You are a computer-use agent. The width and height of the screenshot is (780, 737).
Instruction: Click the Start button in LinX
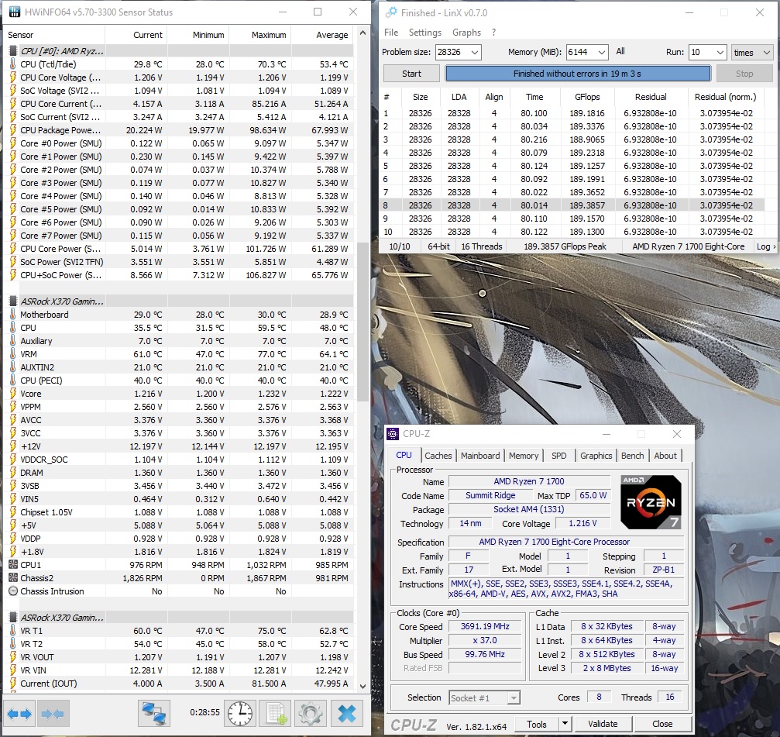point(411,74)
